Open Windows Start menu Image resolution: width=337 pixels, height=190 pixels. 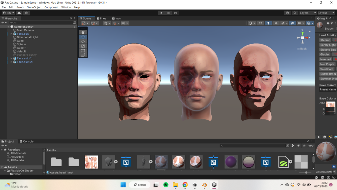point(123,185)
